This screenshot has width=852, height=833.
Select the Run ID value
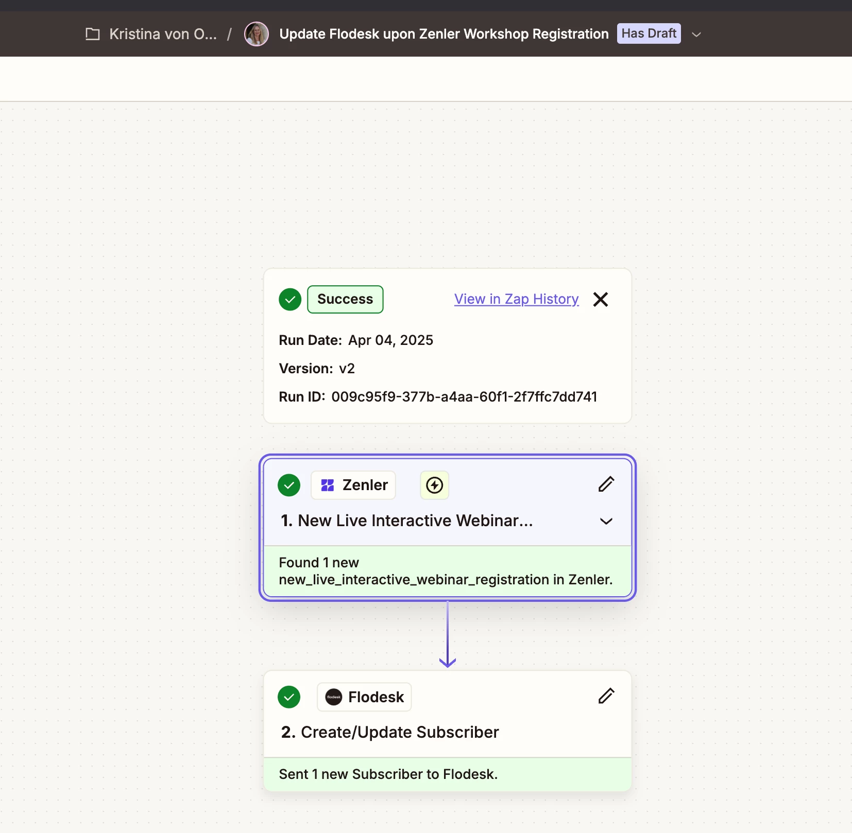point(464,397)
